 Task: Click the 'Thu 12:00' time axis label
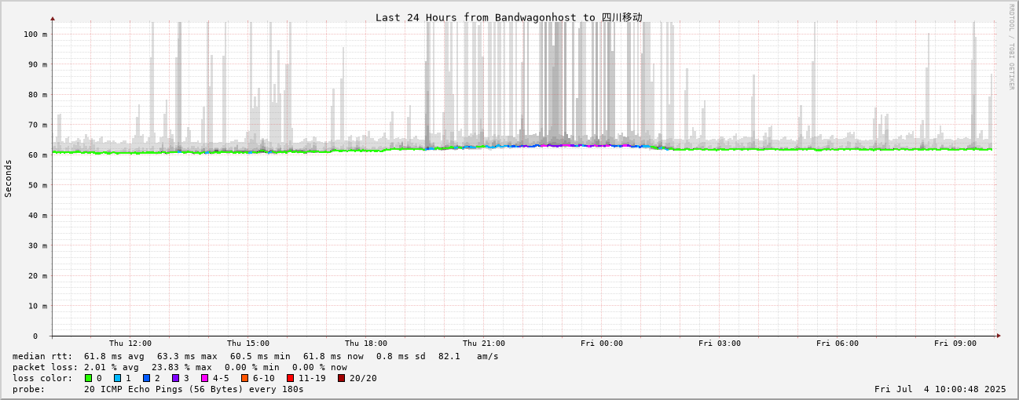(130, 344)
